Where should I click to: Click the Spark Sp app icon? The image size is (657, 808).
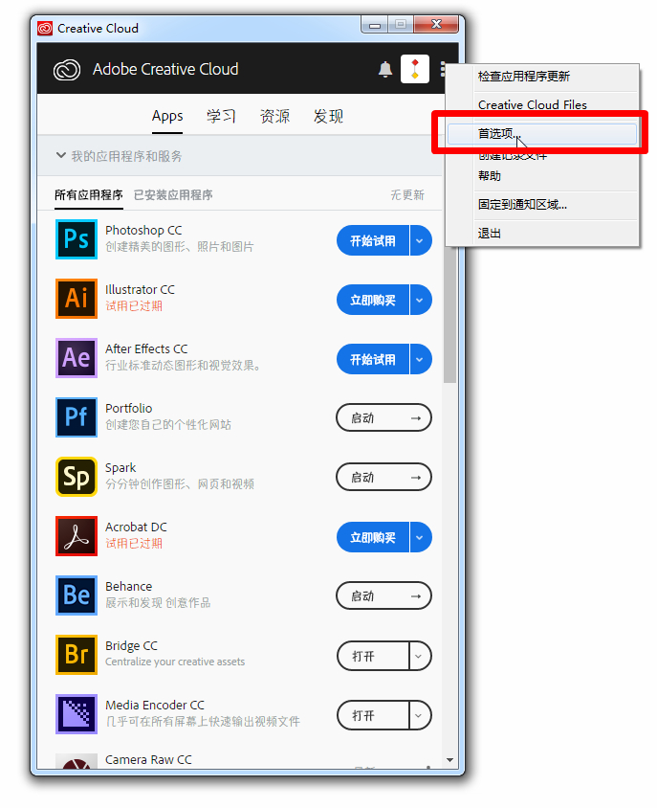tap(77, 477)
